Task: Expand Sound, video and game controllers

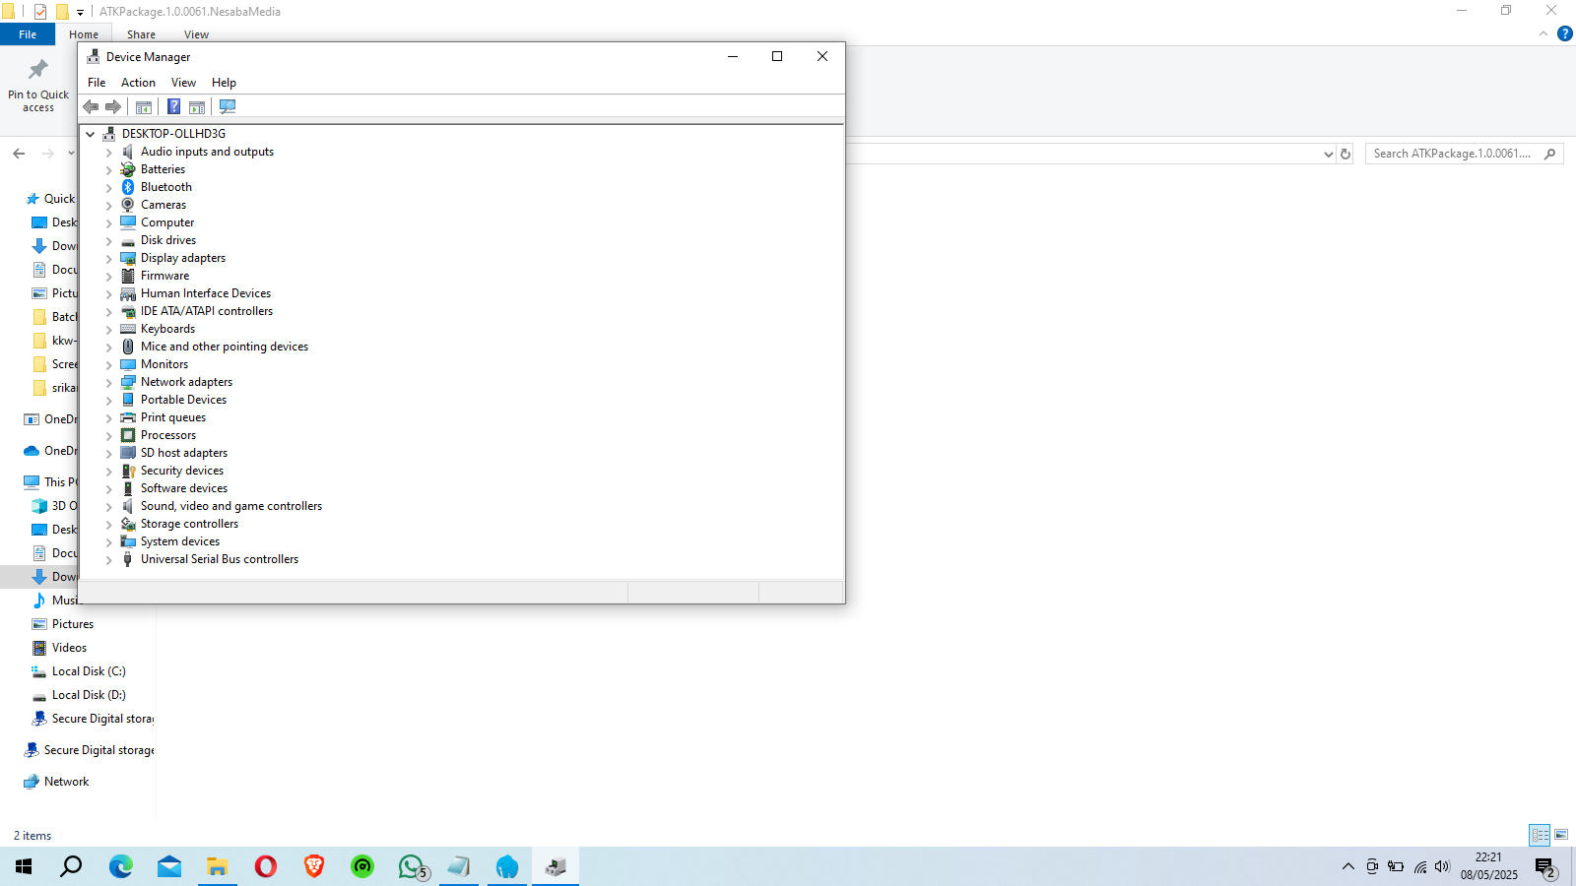Action: (x=109, y=507)
